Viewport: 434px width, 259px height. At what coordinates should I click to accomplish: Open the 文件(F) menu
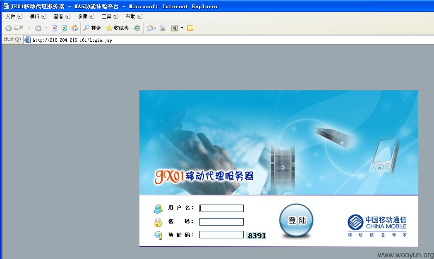(x=14, y=16)
